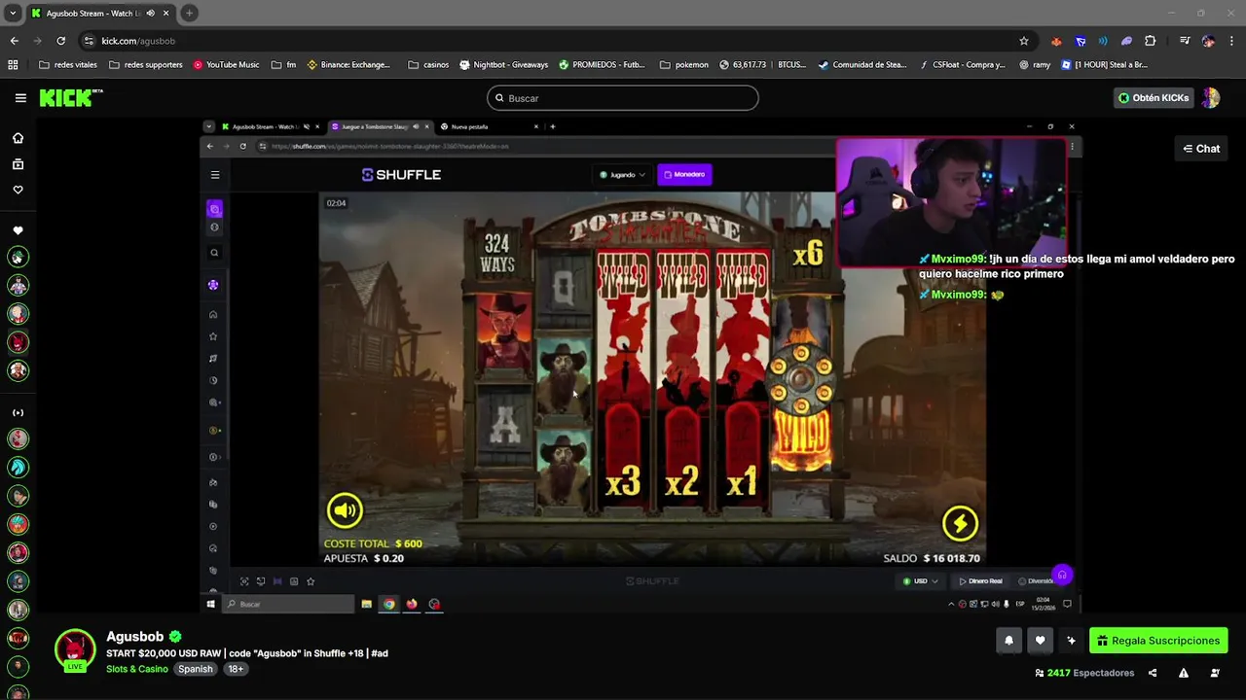Click the SHUFFLE logo in stream
Screen dimensions: 1246x700
401,175
